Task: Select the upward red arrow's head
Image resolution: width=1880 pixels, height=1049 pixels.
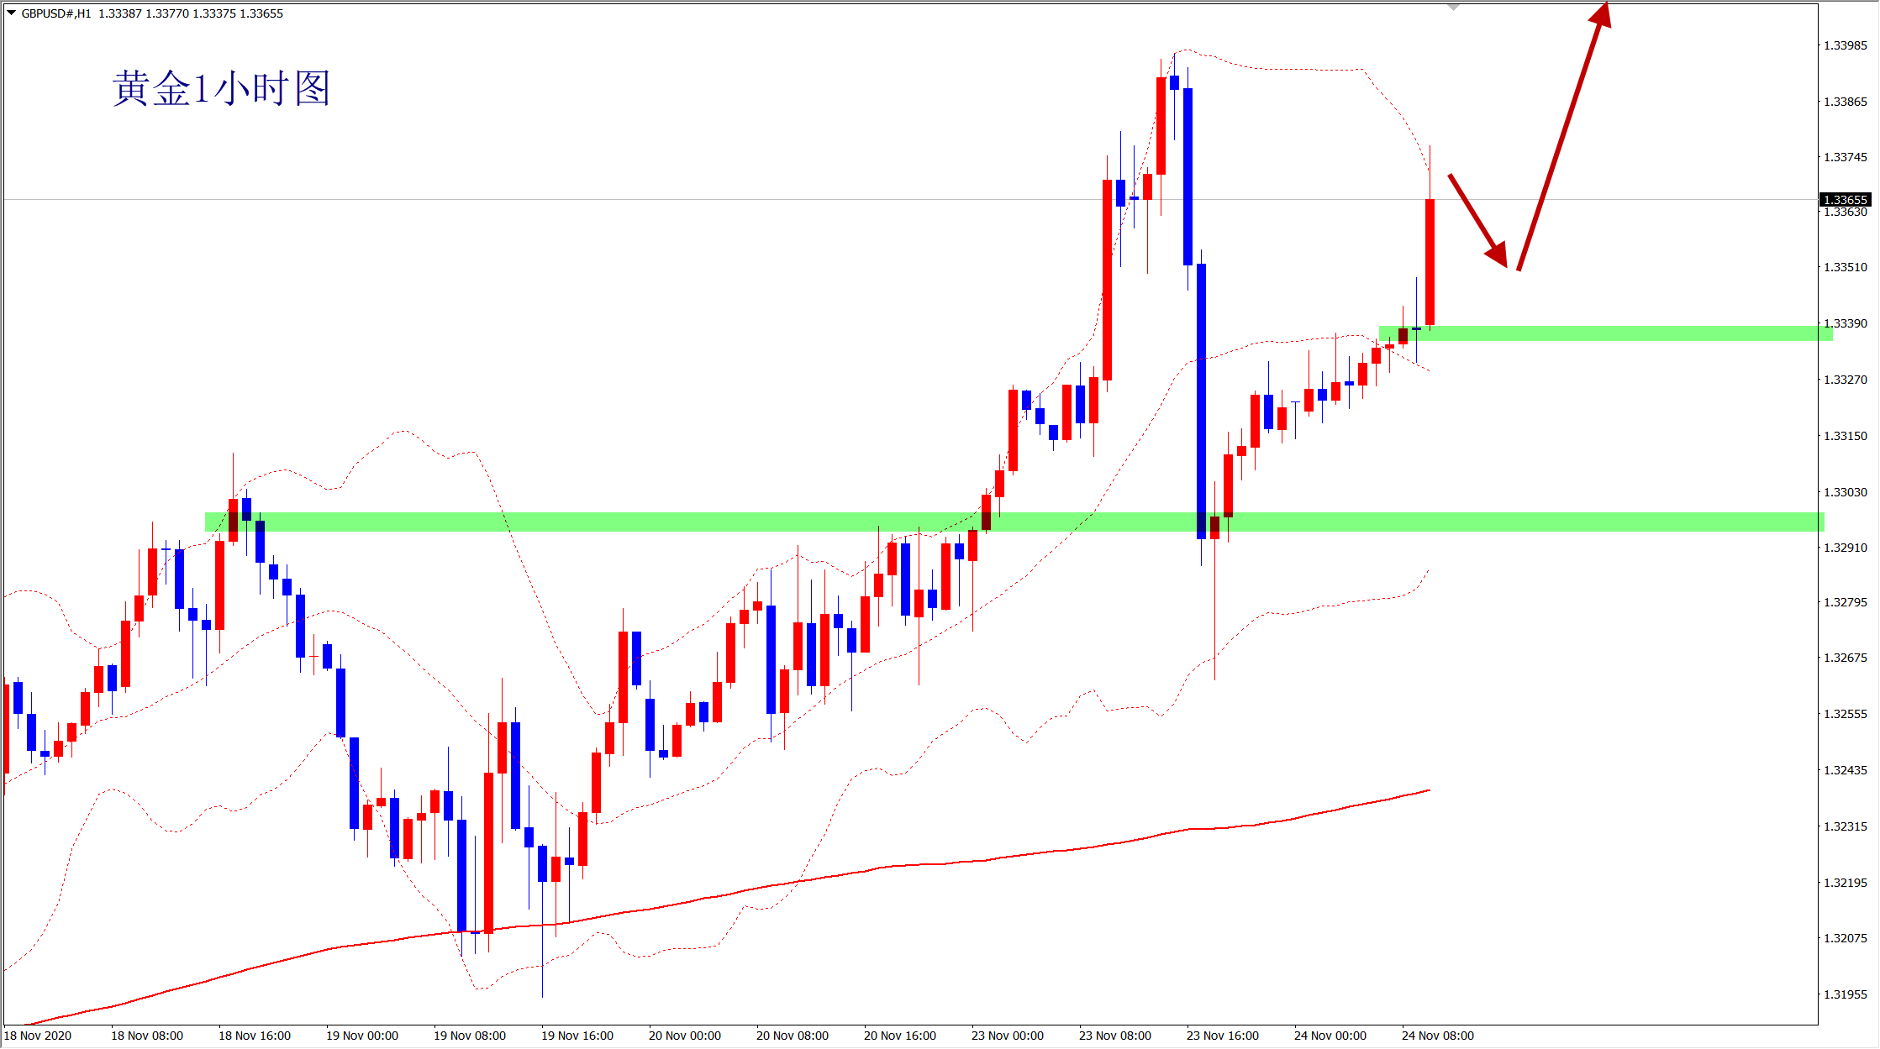Action: pyautogui.click(x=1601, y=15)
